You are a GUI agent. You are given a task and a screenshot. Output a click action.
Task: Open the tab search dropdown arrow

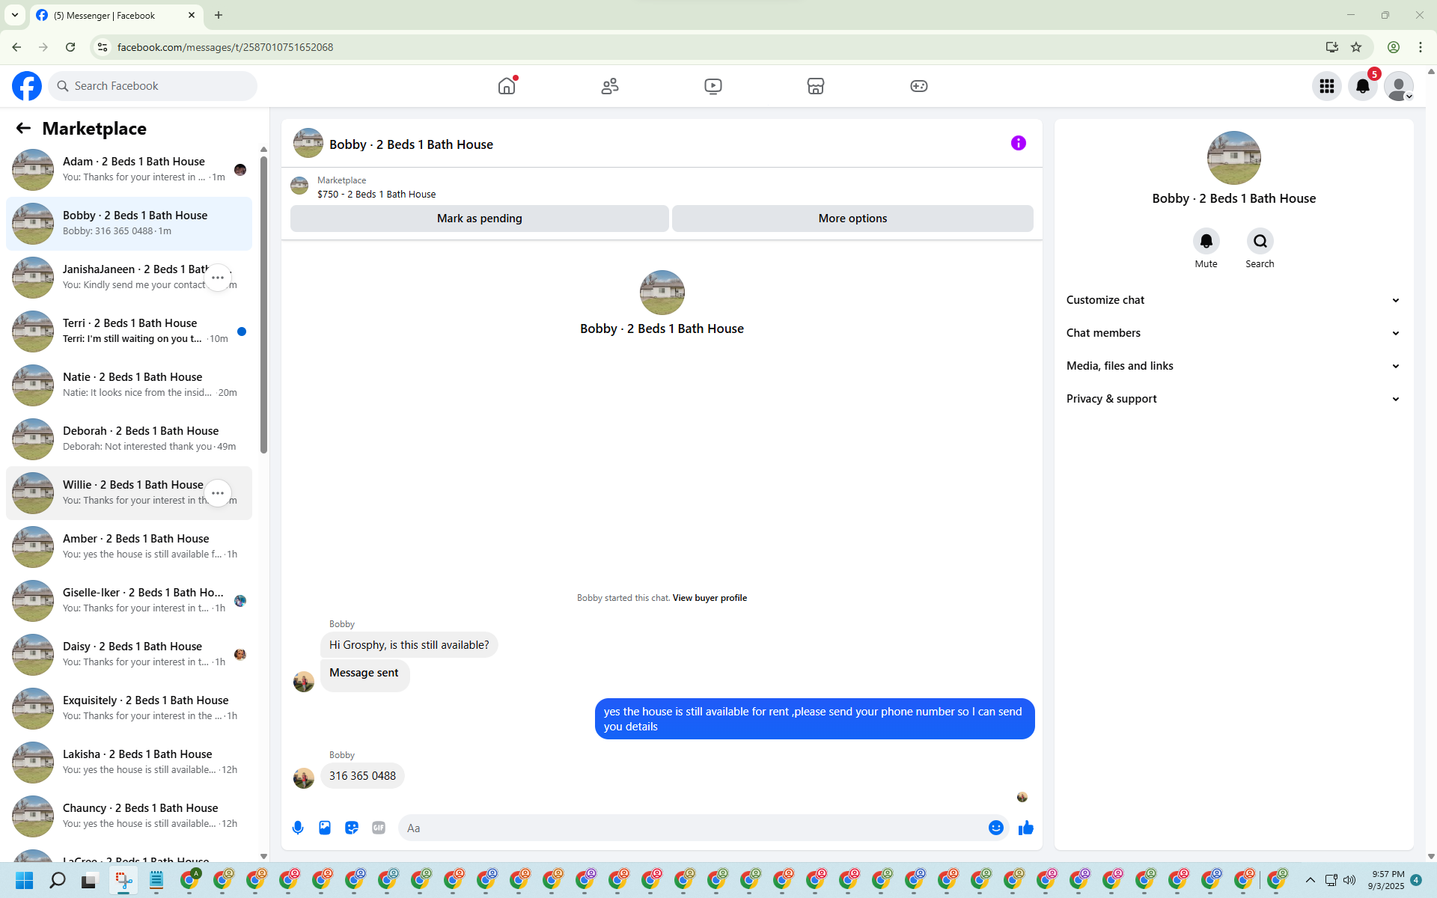point(15,15)
